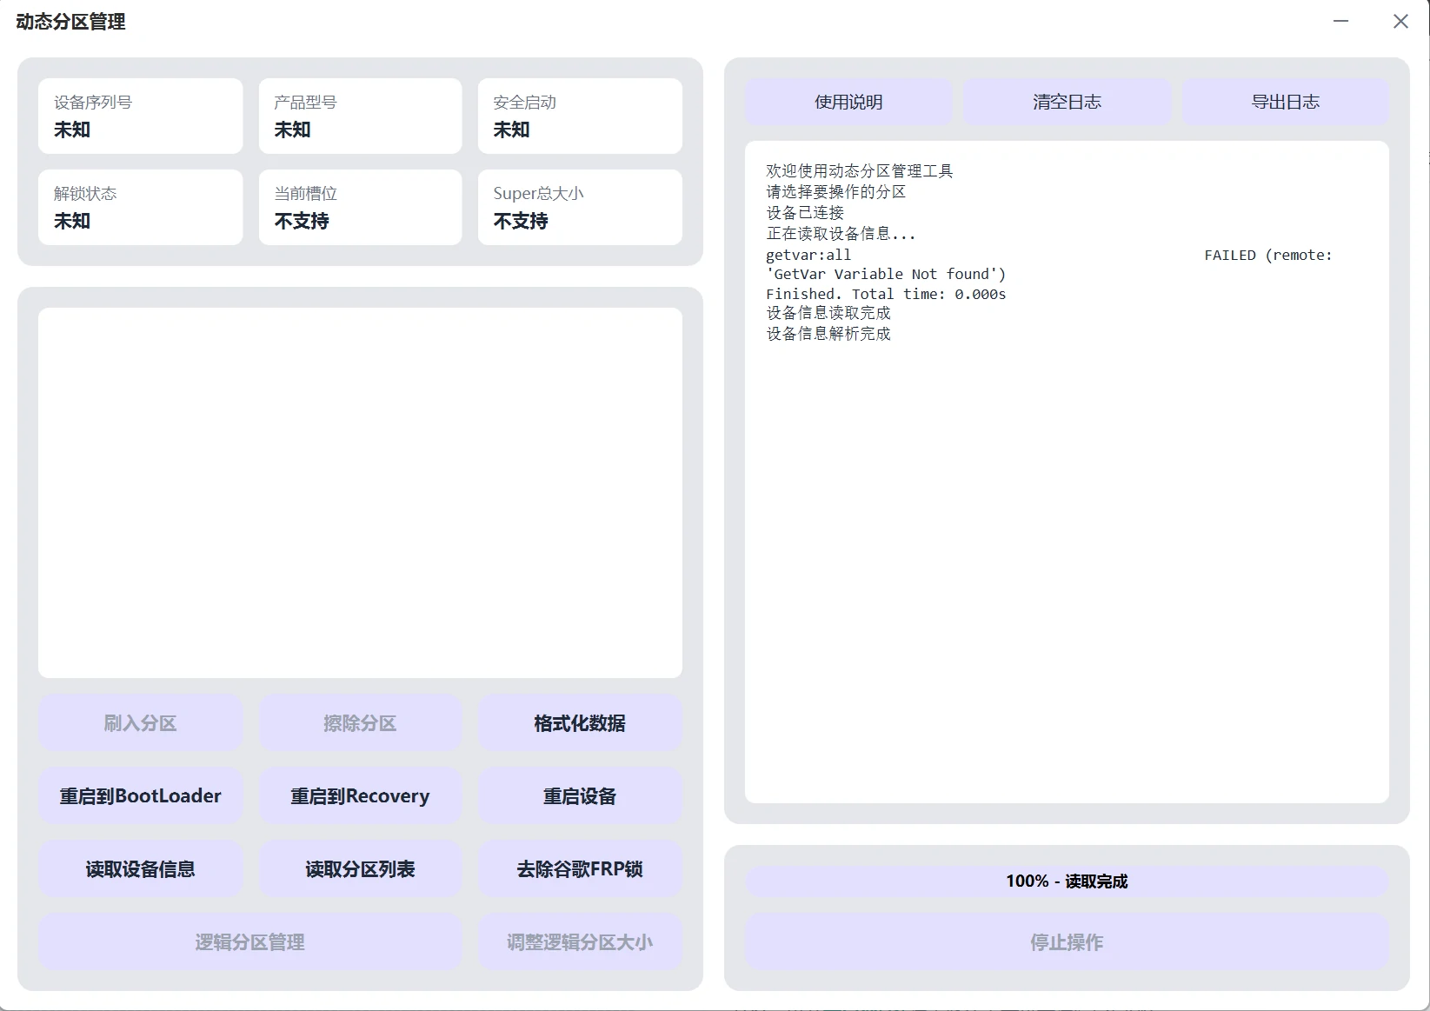
Task: Click 'GetVar Variable Not found' log line
Action: (x=886, y=275)
